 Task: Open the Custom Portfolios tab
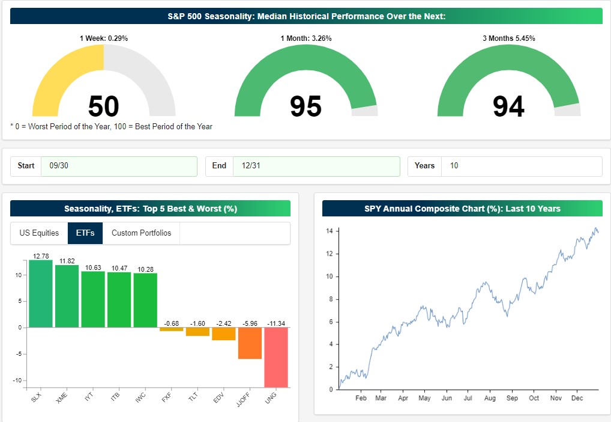141,233
